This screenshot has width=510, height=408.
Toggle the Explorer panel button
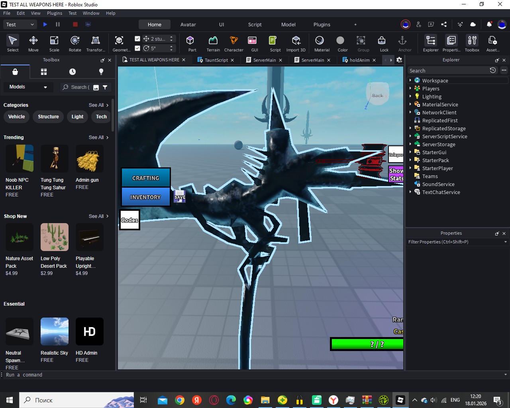(x=430, y=43)
